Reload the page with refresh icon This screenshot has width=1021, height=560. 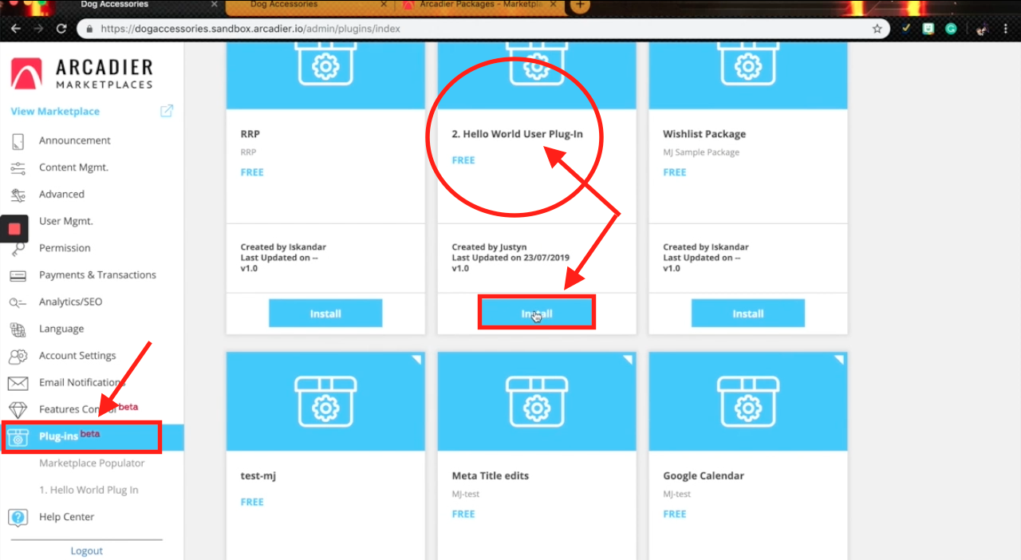61,29
